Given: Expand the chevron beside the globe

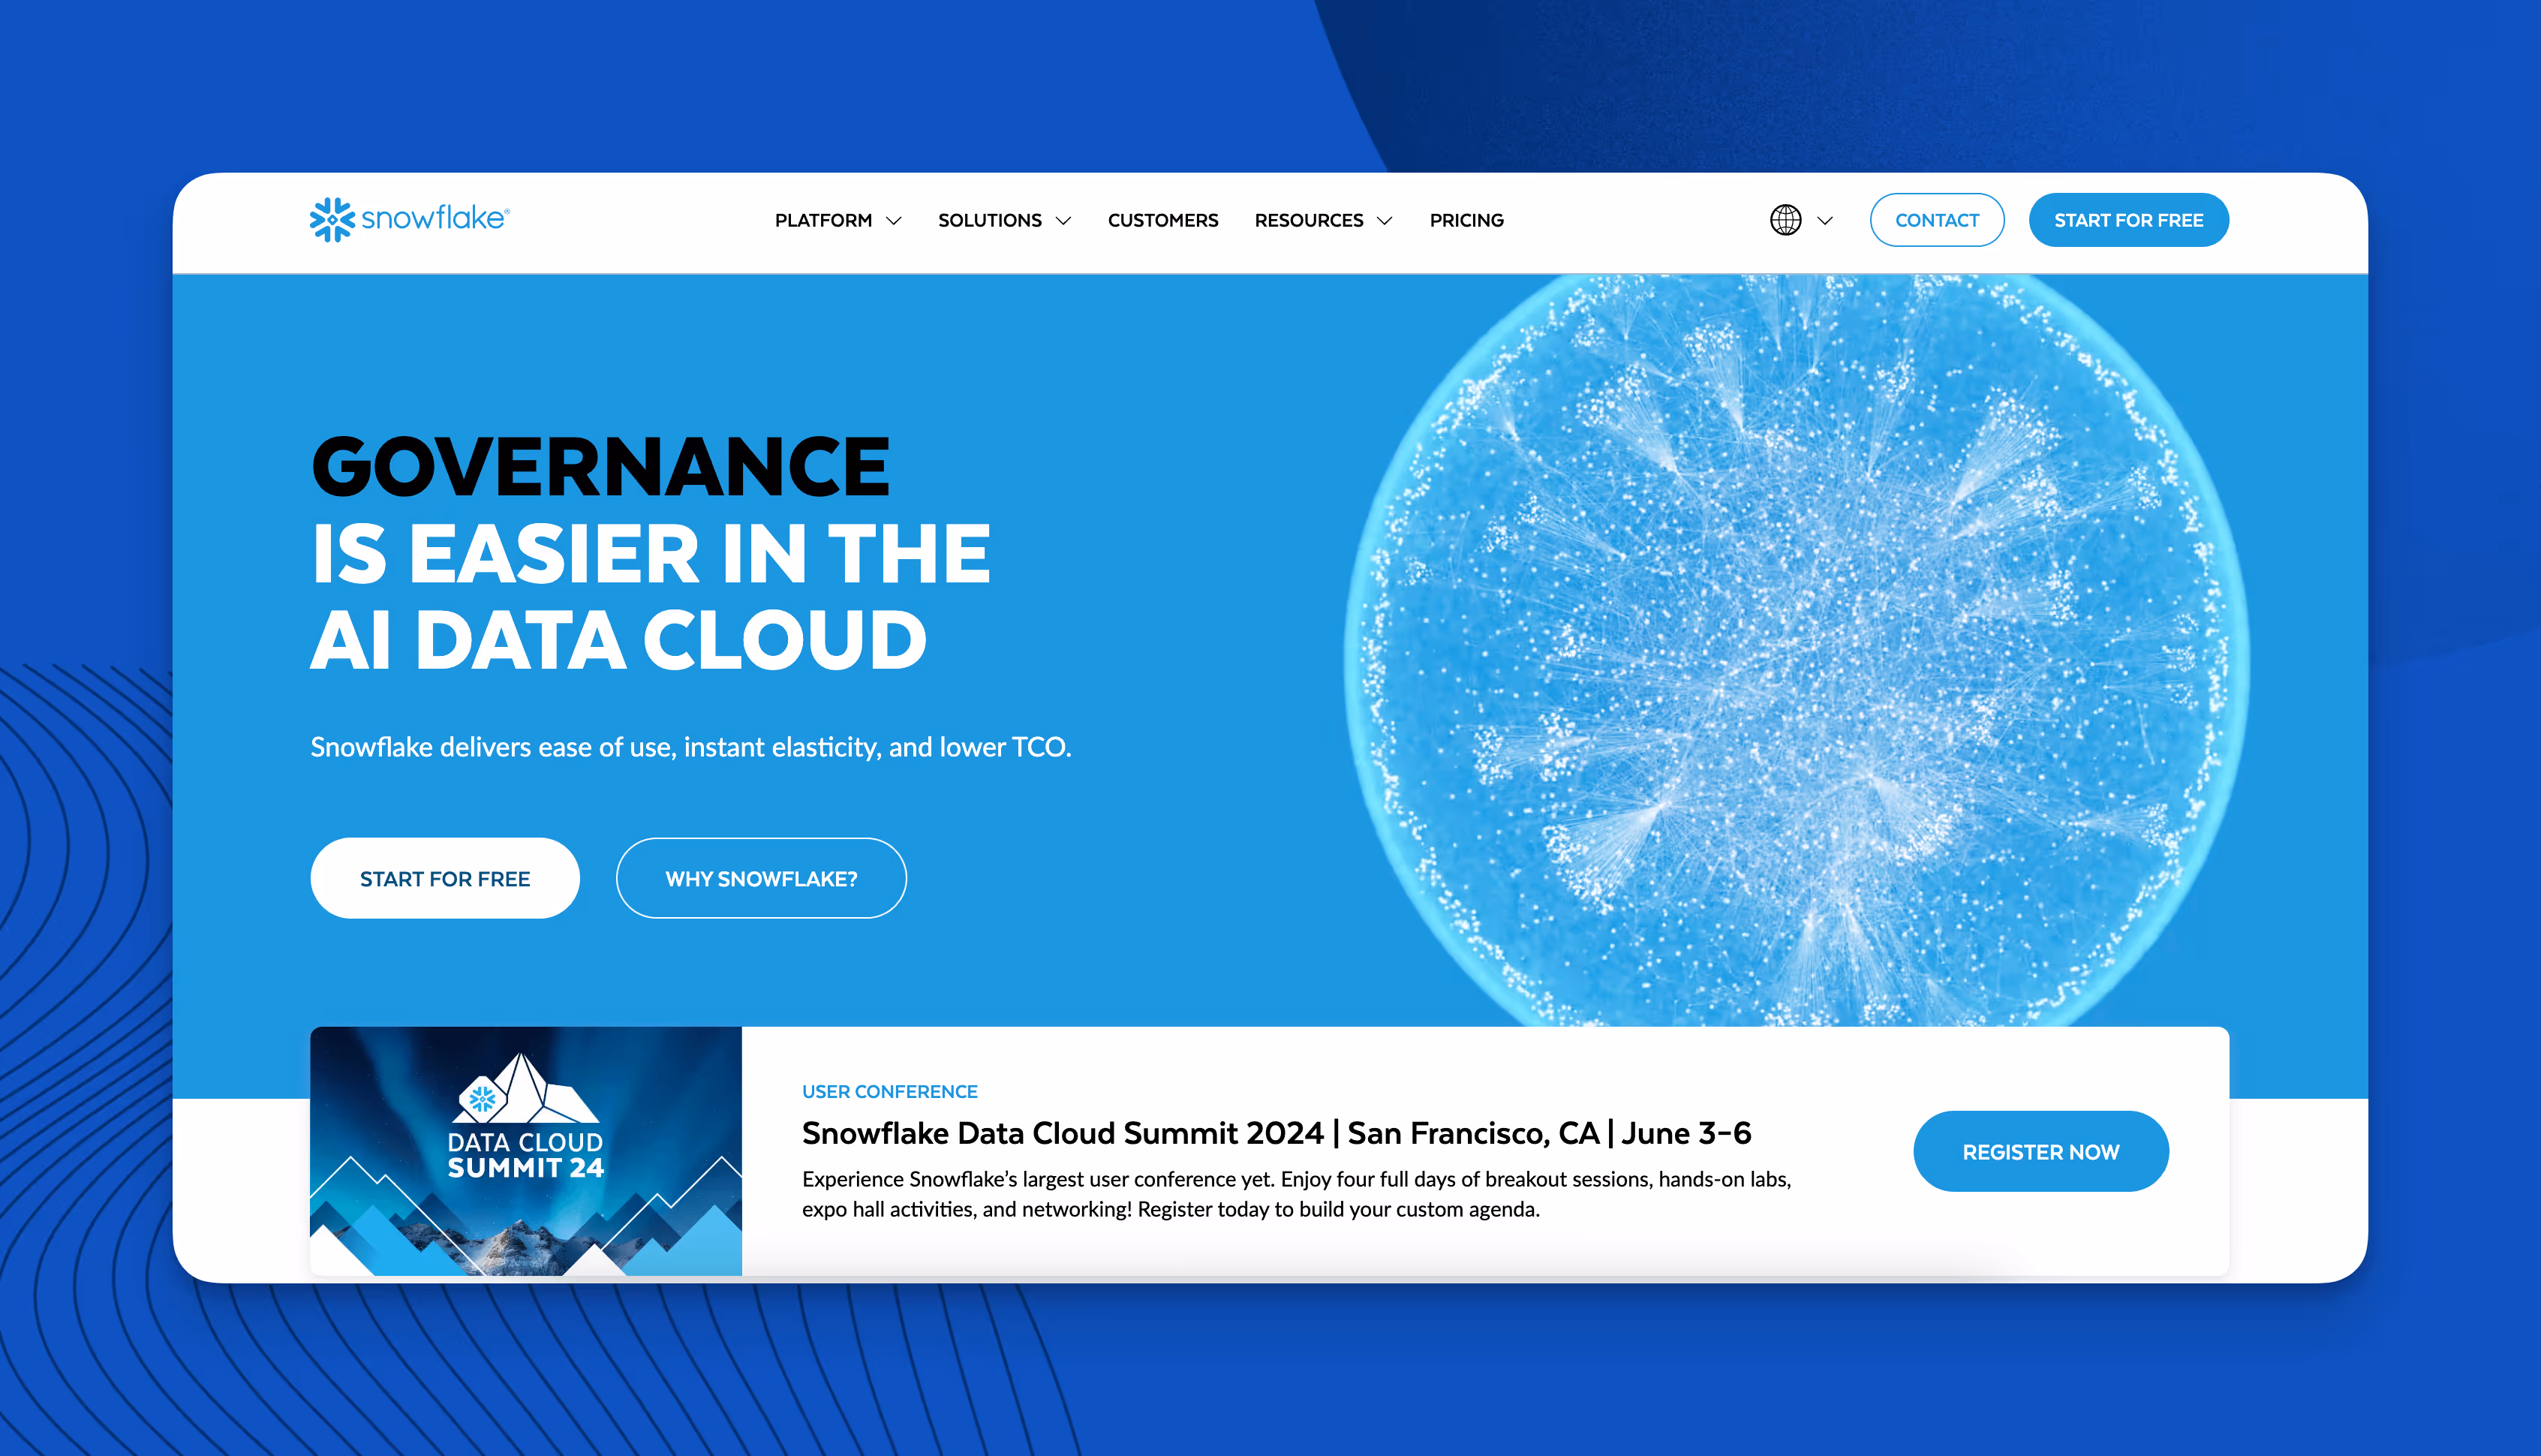Looking at the screenshot, I should tap(1825, 221).
